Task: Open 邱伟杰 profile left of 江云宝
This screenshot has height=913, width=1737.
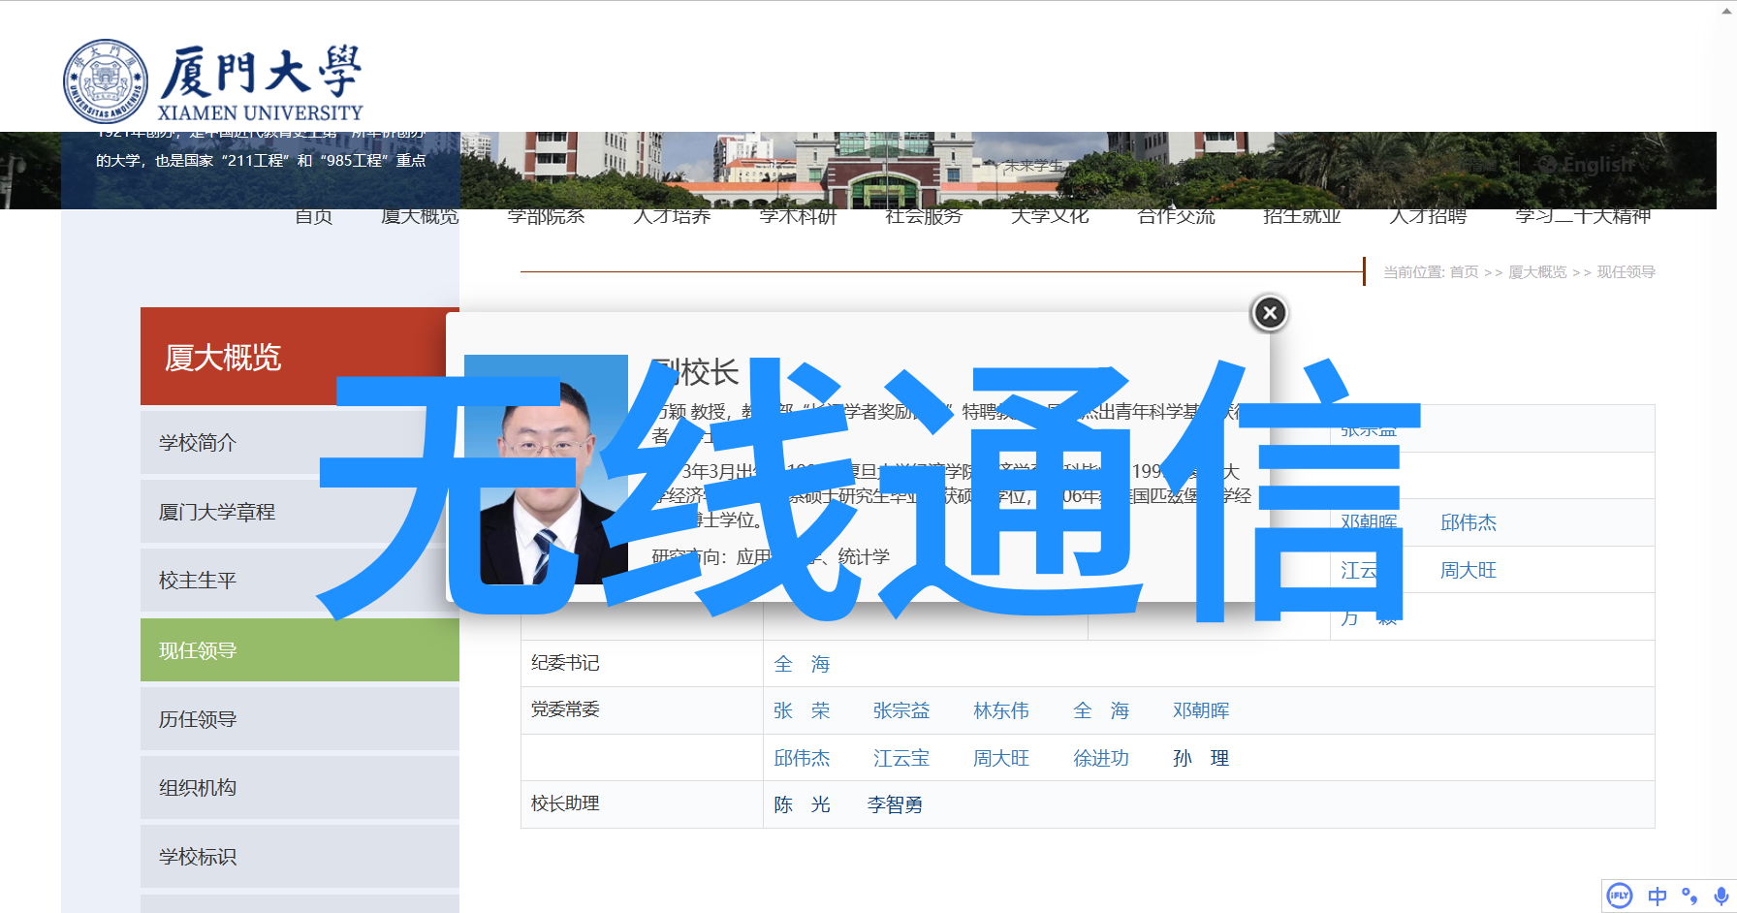Action: coord(802,758)
